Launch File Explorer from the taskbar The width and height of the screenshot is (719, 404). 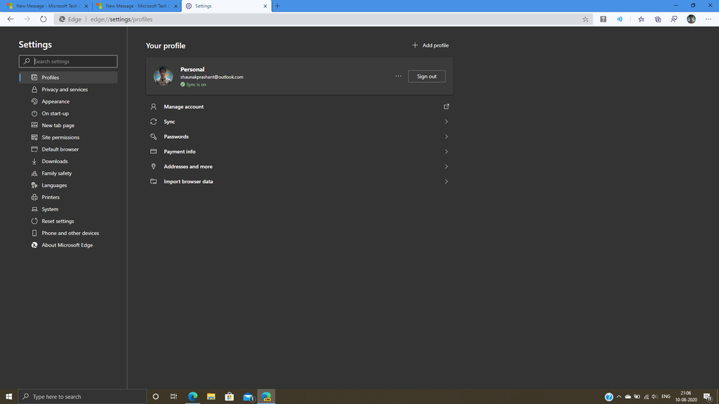click(211, 397)
